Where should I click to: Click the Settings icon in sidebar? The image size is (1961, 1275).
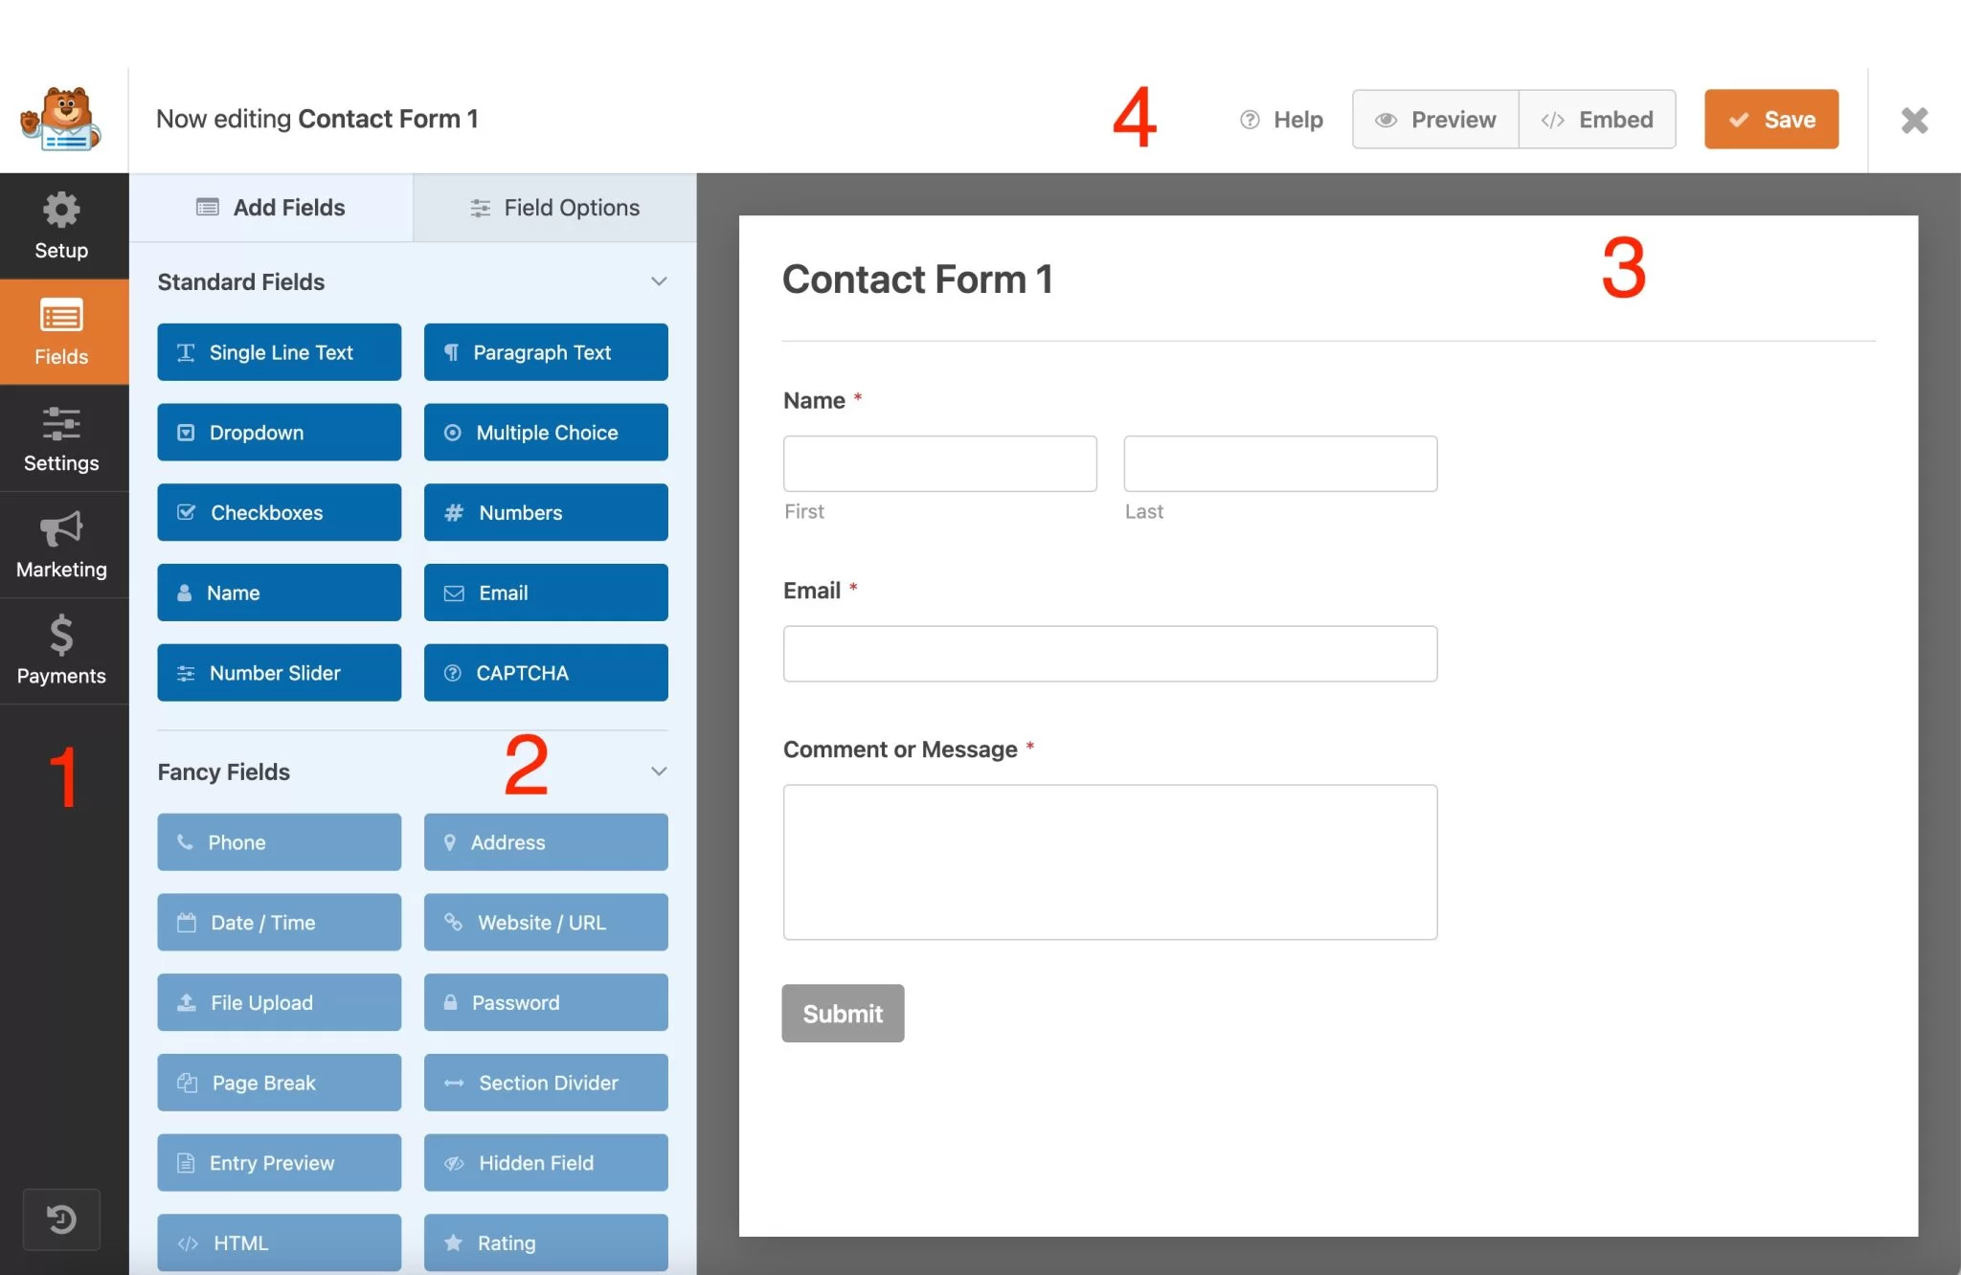click(x=61, y=437)
